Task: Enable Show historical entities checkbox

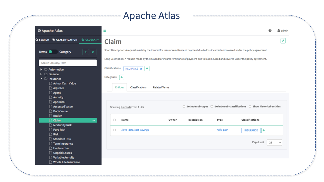Action: click(x=250, y=106)
